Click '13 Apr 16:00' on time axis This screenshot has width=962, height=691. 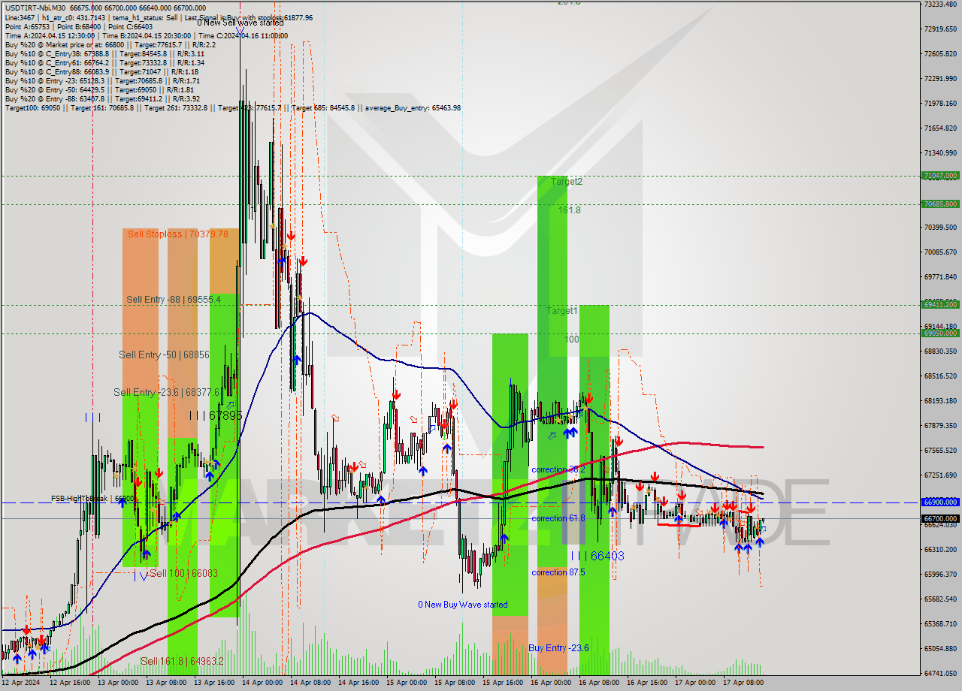(213, 683)
